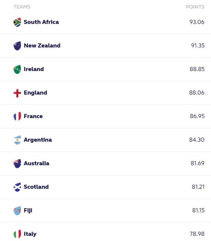Image resolution: width=211 pixels, height=241 pixels.
Task: Click the England flag icon
Action: (17, 93)
